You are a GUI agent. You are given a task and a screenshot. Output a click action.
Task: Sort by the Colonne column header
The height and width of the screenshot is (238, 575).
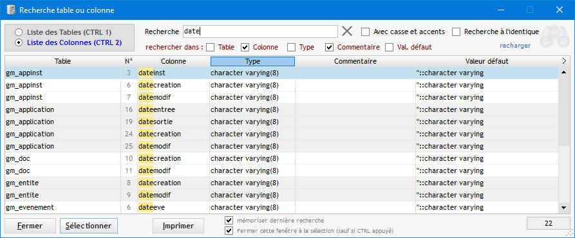pyautogui.click(x=173, y=61)
